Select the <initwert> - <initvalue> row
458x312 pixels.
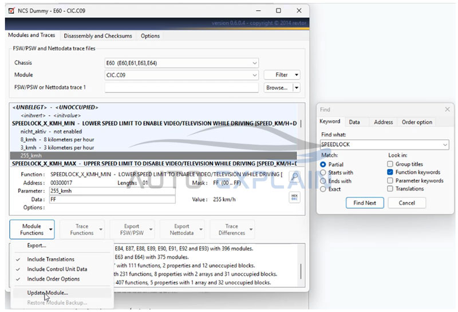pos(153,116)
